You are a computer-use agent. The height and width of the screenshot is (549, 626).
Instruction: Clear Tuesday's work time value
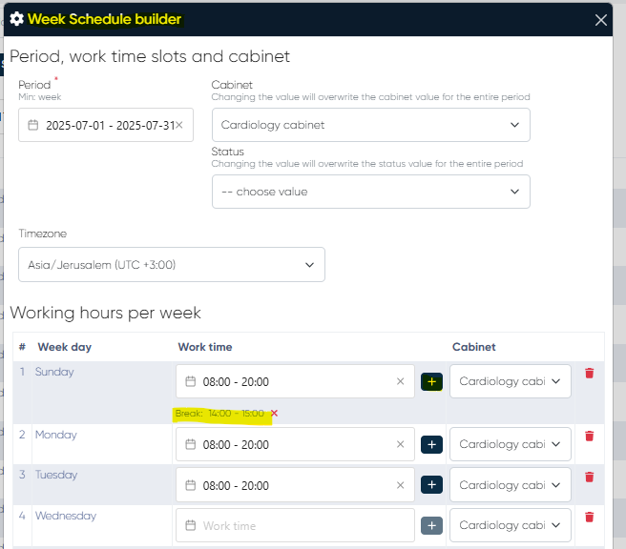(401, 485)
